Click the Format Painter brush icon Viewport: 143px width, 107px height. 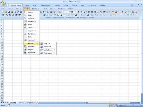pyautogui.click(x=126, y=12)
